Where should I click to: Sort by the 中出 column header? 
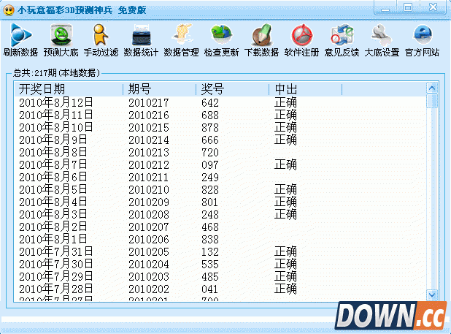[x=306, y=89]
